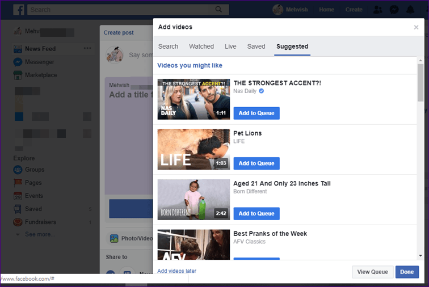Switch to the Search tab
Image resolution: width=429 pixels, height=287 pixels.
168,47
